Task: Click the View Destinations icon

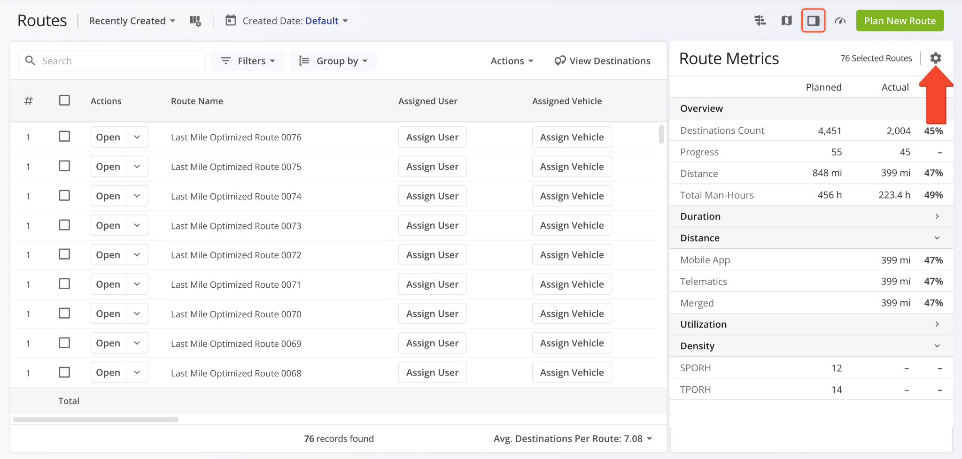Action: [559, 61]
